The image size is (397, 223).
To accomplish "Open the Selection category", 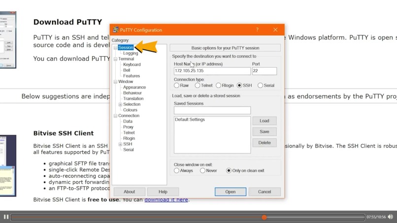I will coord(132,104).
